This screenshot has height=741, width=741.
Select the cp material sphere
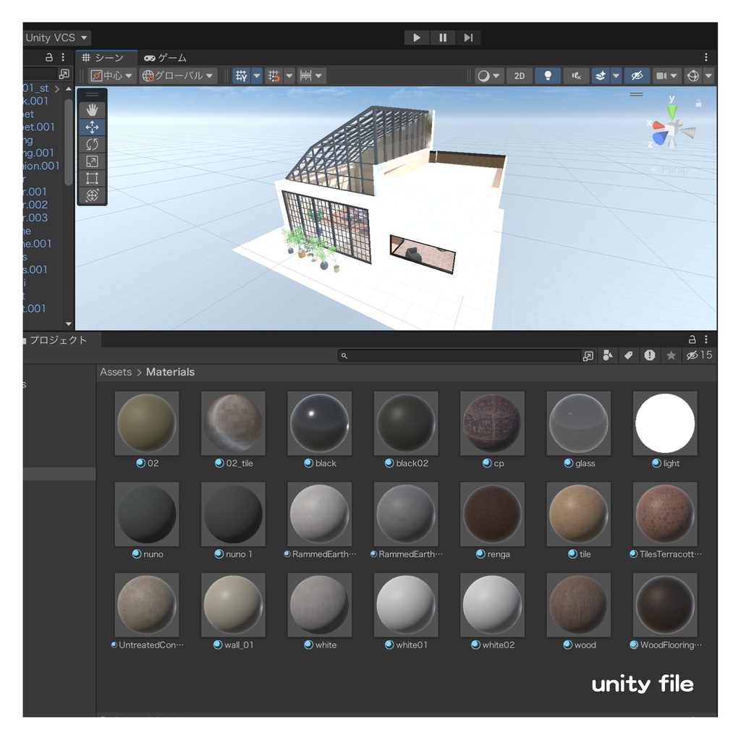pos(492,423)
